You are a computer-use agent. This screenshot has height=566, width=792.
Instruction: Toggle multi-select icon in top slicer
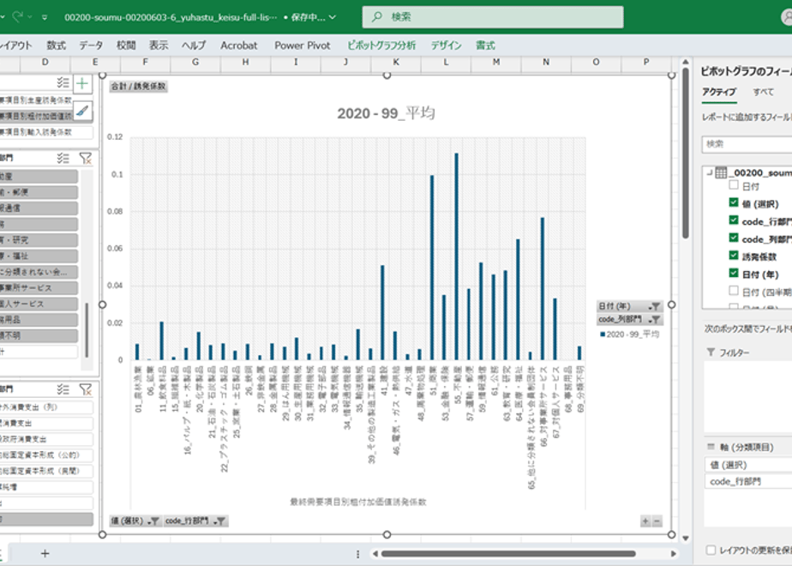(63, 82)
